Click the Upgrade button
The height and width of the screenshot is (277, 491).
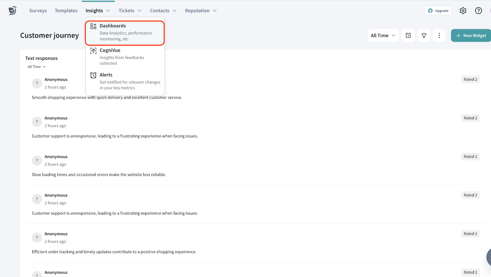(438, 11)
